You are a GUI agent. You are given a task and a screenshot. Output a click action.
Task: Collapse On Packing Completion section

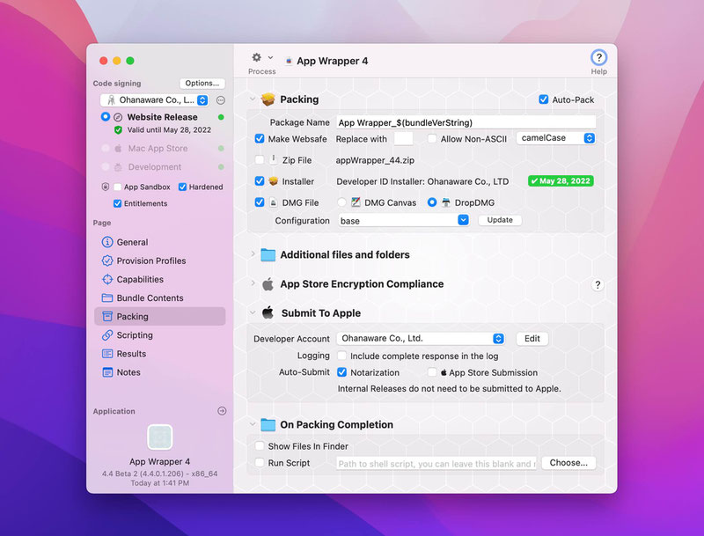click(253, 424)
